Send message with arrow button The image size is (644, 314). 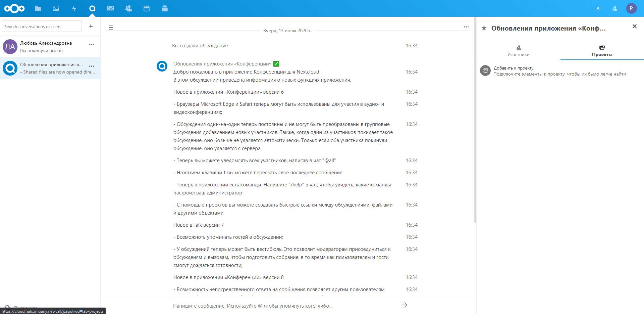tap(405, 305)
